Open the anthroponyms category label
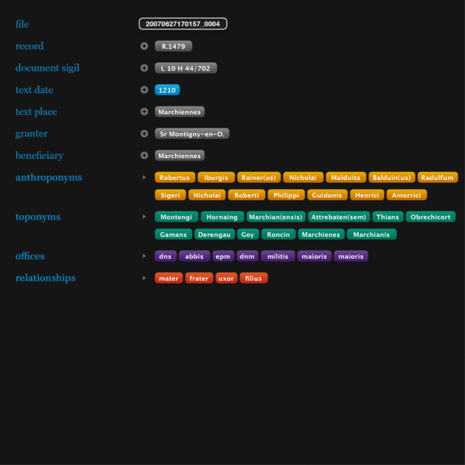 (x=49, y=177)
